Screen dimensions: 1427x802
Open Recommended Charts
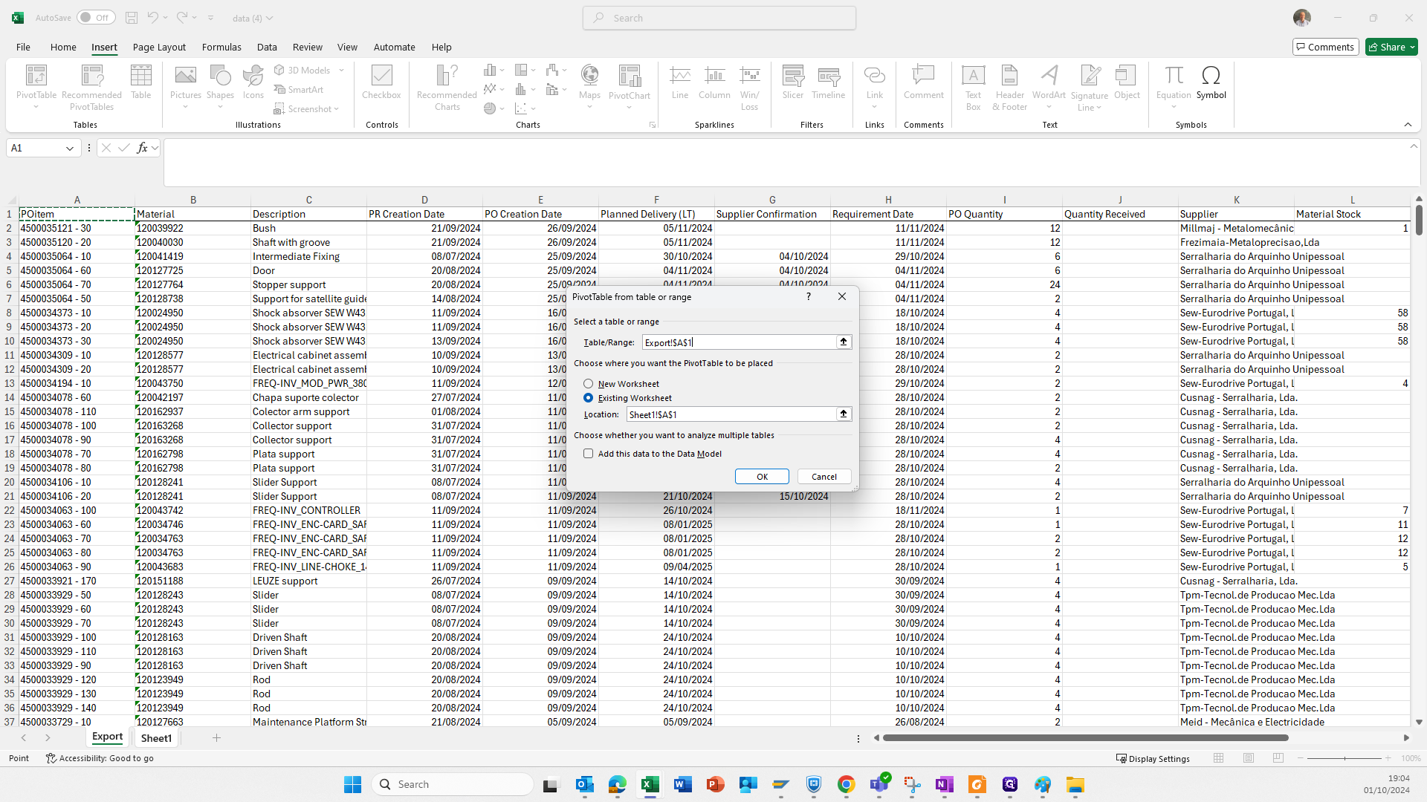click(x=447, y=87)
